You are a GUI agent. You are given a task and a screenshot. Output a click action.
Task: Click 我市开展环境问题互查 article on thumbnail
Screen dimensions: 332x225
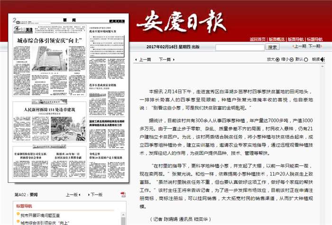[107, 54]
